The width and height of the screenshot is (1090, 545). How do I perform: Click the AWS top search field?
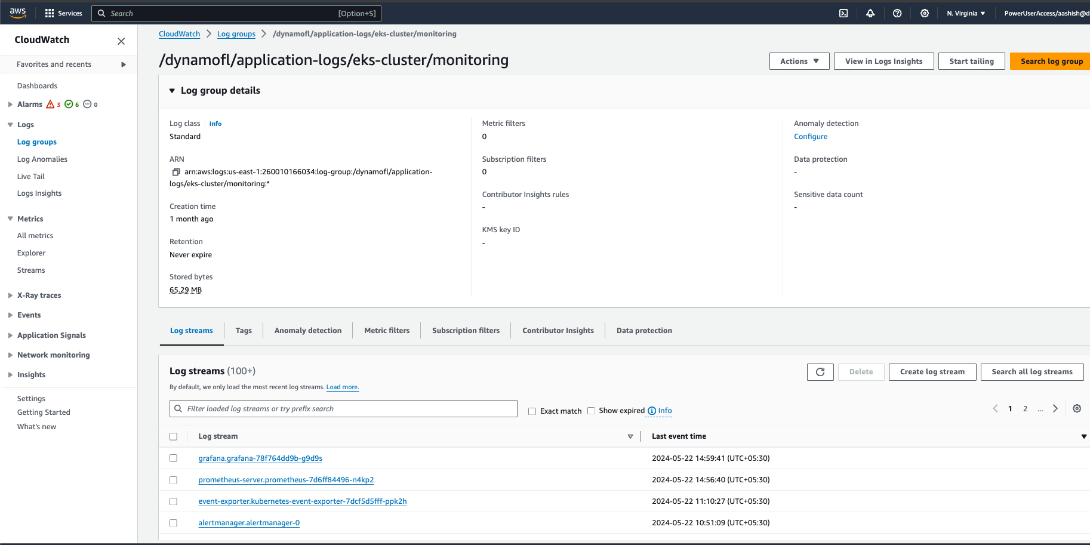[x=236, y=13]
